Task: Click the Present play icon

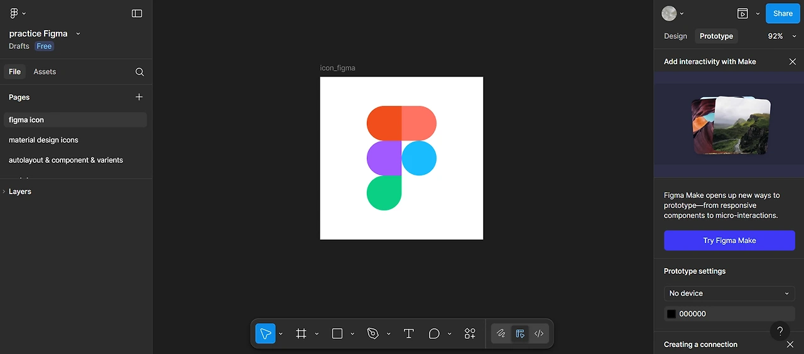Action: pos(742,13)
